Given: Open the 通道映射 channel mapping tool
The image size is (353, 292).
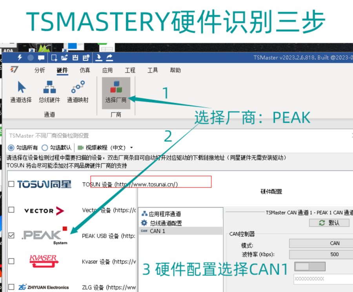Looking at the screenshot, I should click(78, 92).
